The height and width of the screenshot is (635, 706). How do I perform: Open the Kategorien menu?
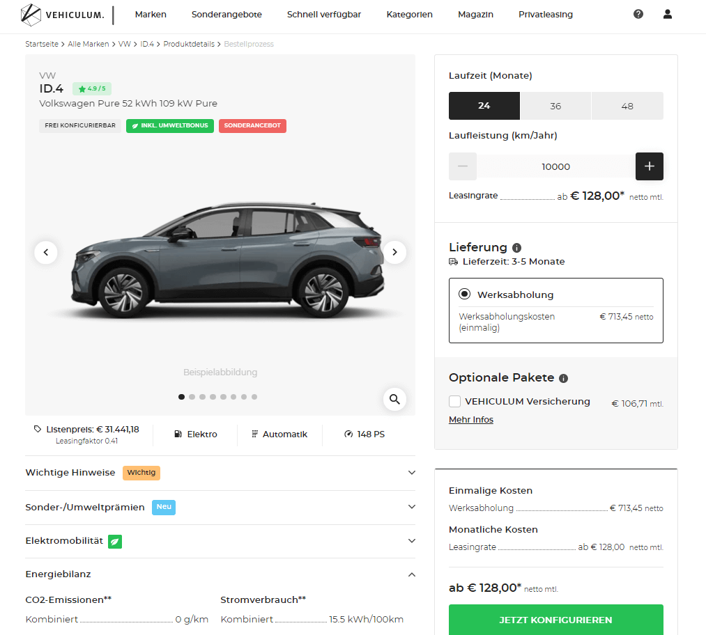(409, 15)
